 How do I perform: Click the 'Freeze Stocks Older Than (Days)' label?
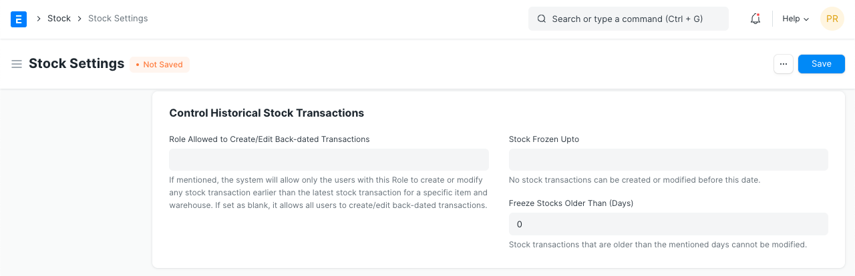pos(571,203)
